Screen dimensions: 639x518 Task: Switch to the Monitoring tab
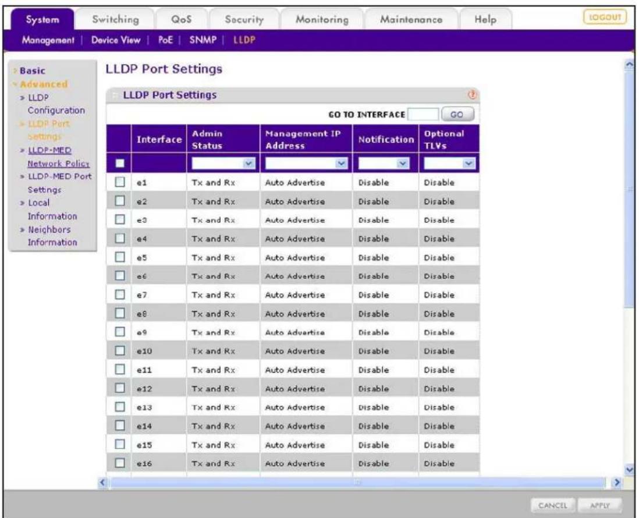coord(322,19)
